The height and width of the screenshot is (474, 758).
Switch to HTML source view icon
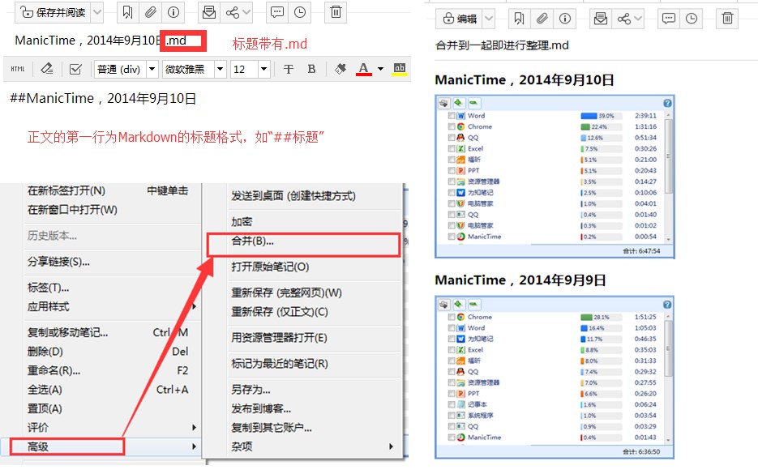(18, 69)
